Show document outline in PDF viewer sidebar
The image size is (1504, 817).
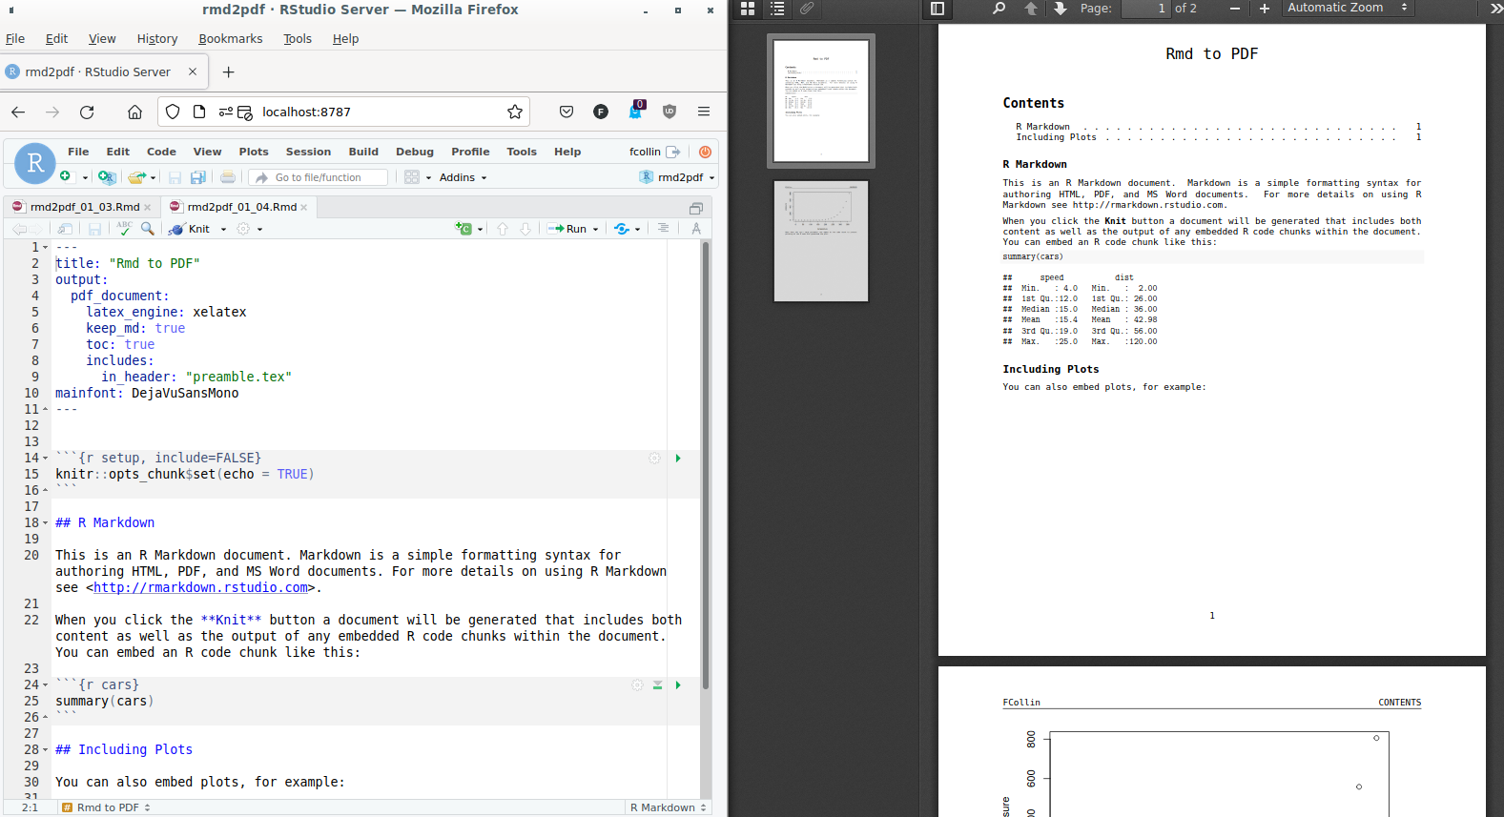click(x=777, y=9)
